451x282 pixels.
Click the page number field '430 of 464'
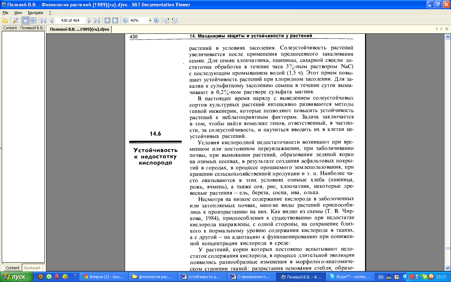(70, 20)
